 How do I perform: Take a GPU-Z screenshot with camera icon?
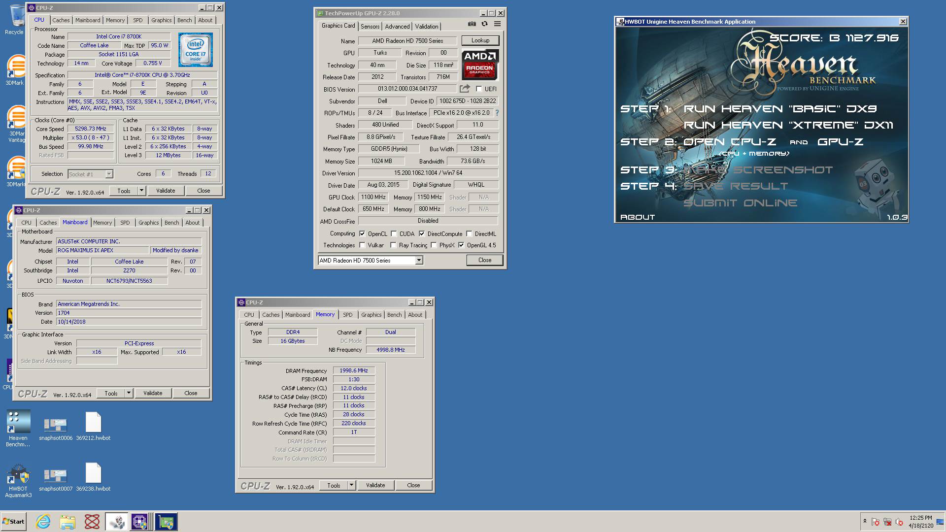point(472,24)
